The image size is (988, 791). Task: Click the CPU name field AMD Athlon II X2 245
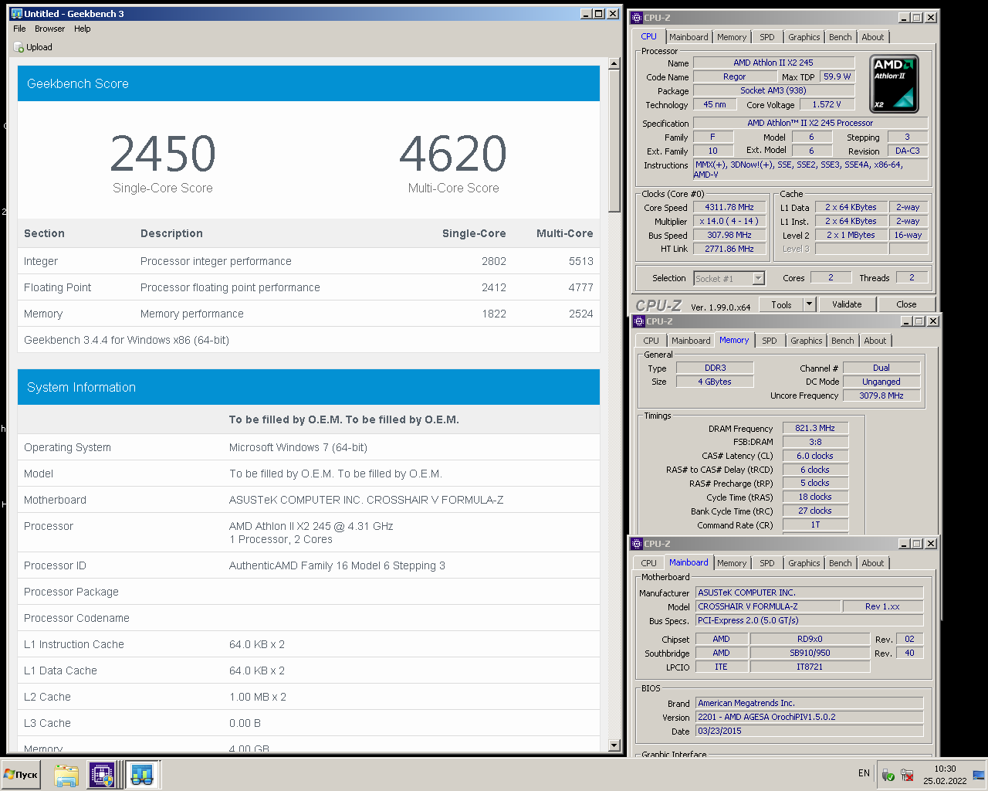click(773, 63)
